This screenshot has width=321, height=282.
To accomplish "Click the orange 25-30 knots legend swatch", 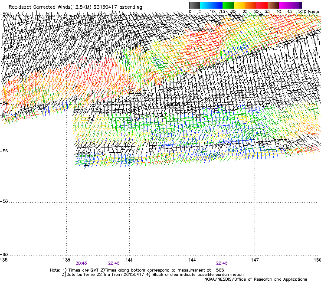I will [251, 5].
